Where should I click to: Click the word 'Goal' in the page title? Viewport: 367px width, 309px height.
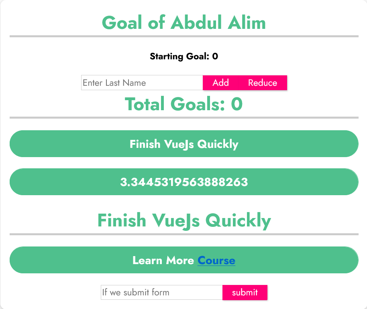(x=122, y=22)
